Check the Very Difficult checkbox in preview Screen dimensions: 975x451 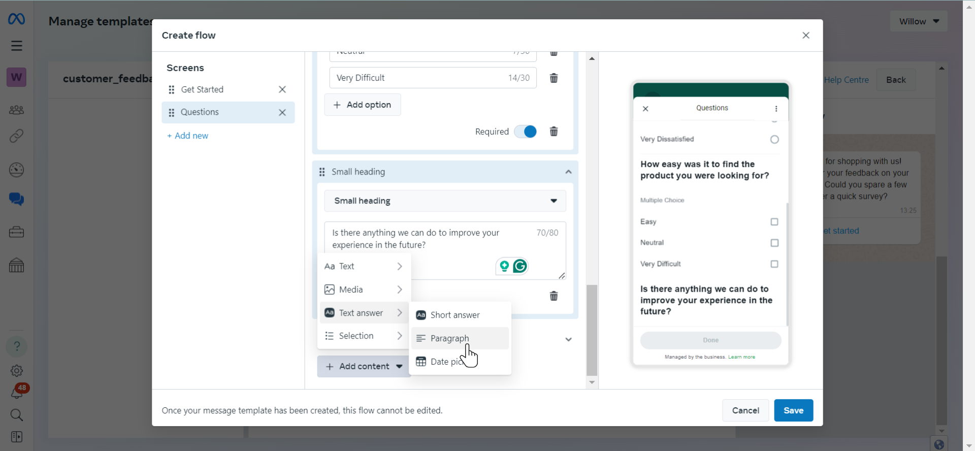[774, 264]
